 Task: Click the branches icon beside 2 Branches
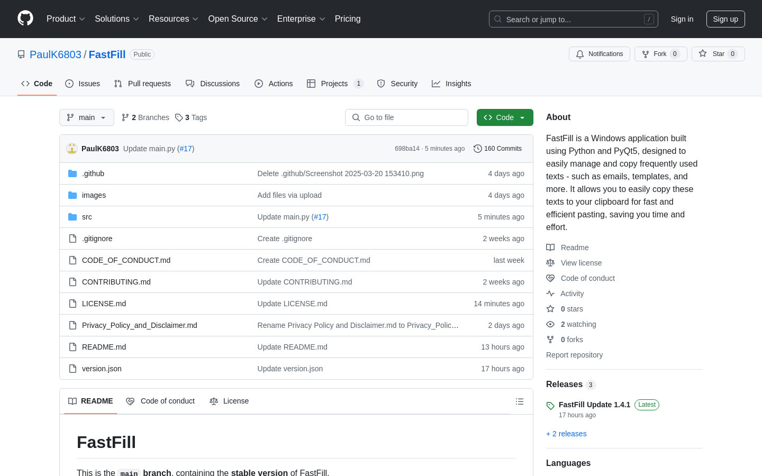125,117
